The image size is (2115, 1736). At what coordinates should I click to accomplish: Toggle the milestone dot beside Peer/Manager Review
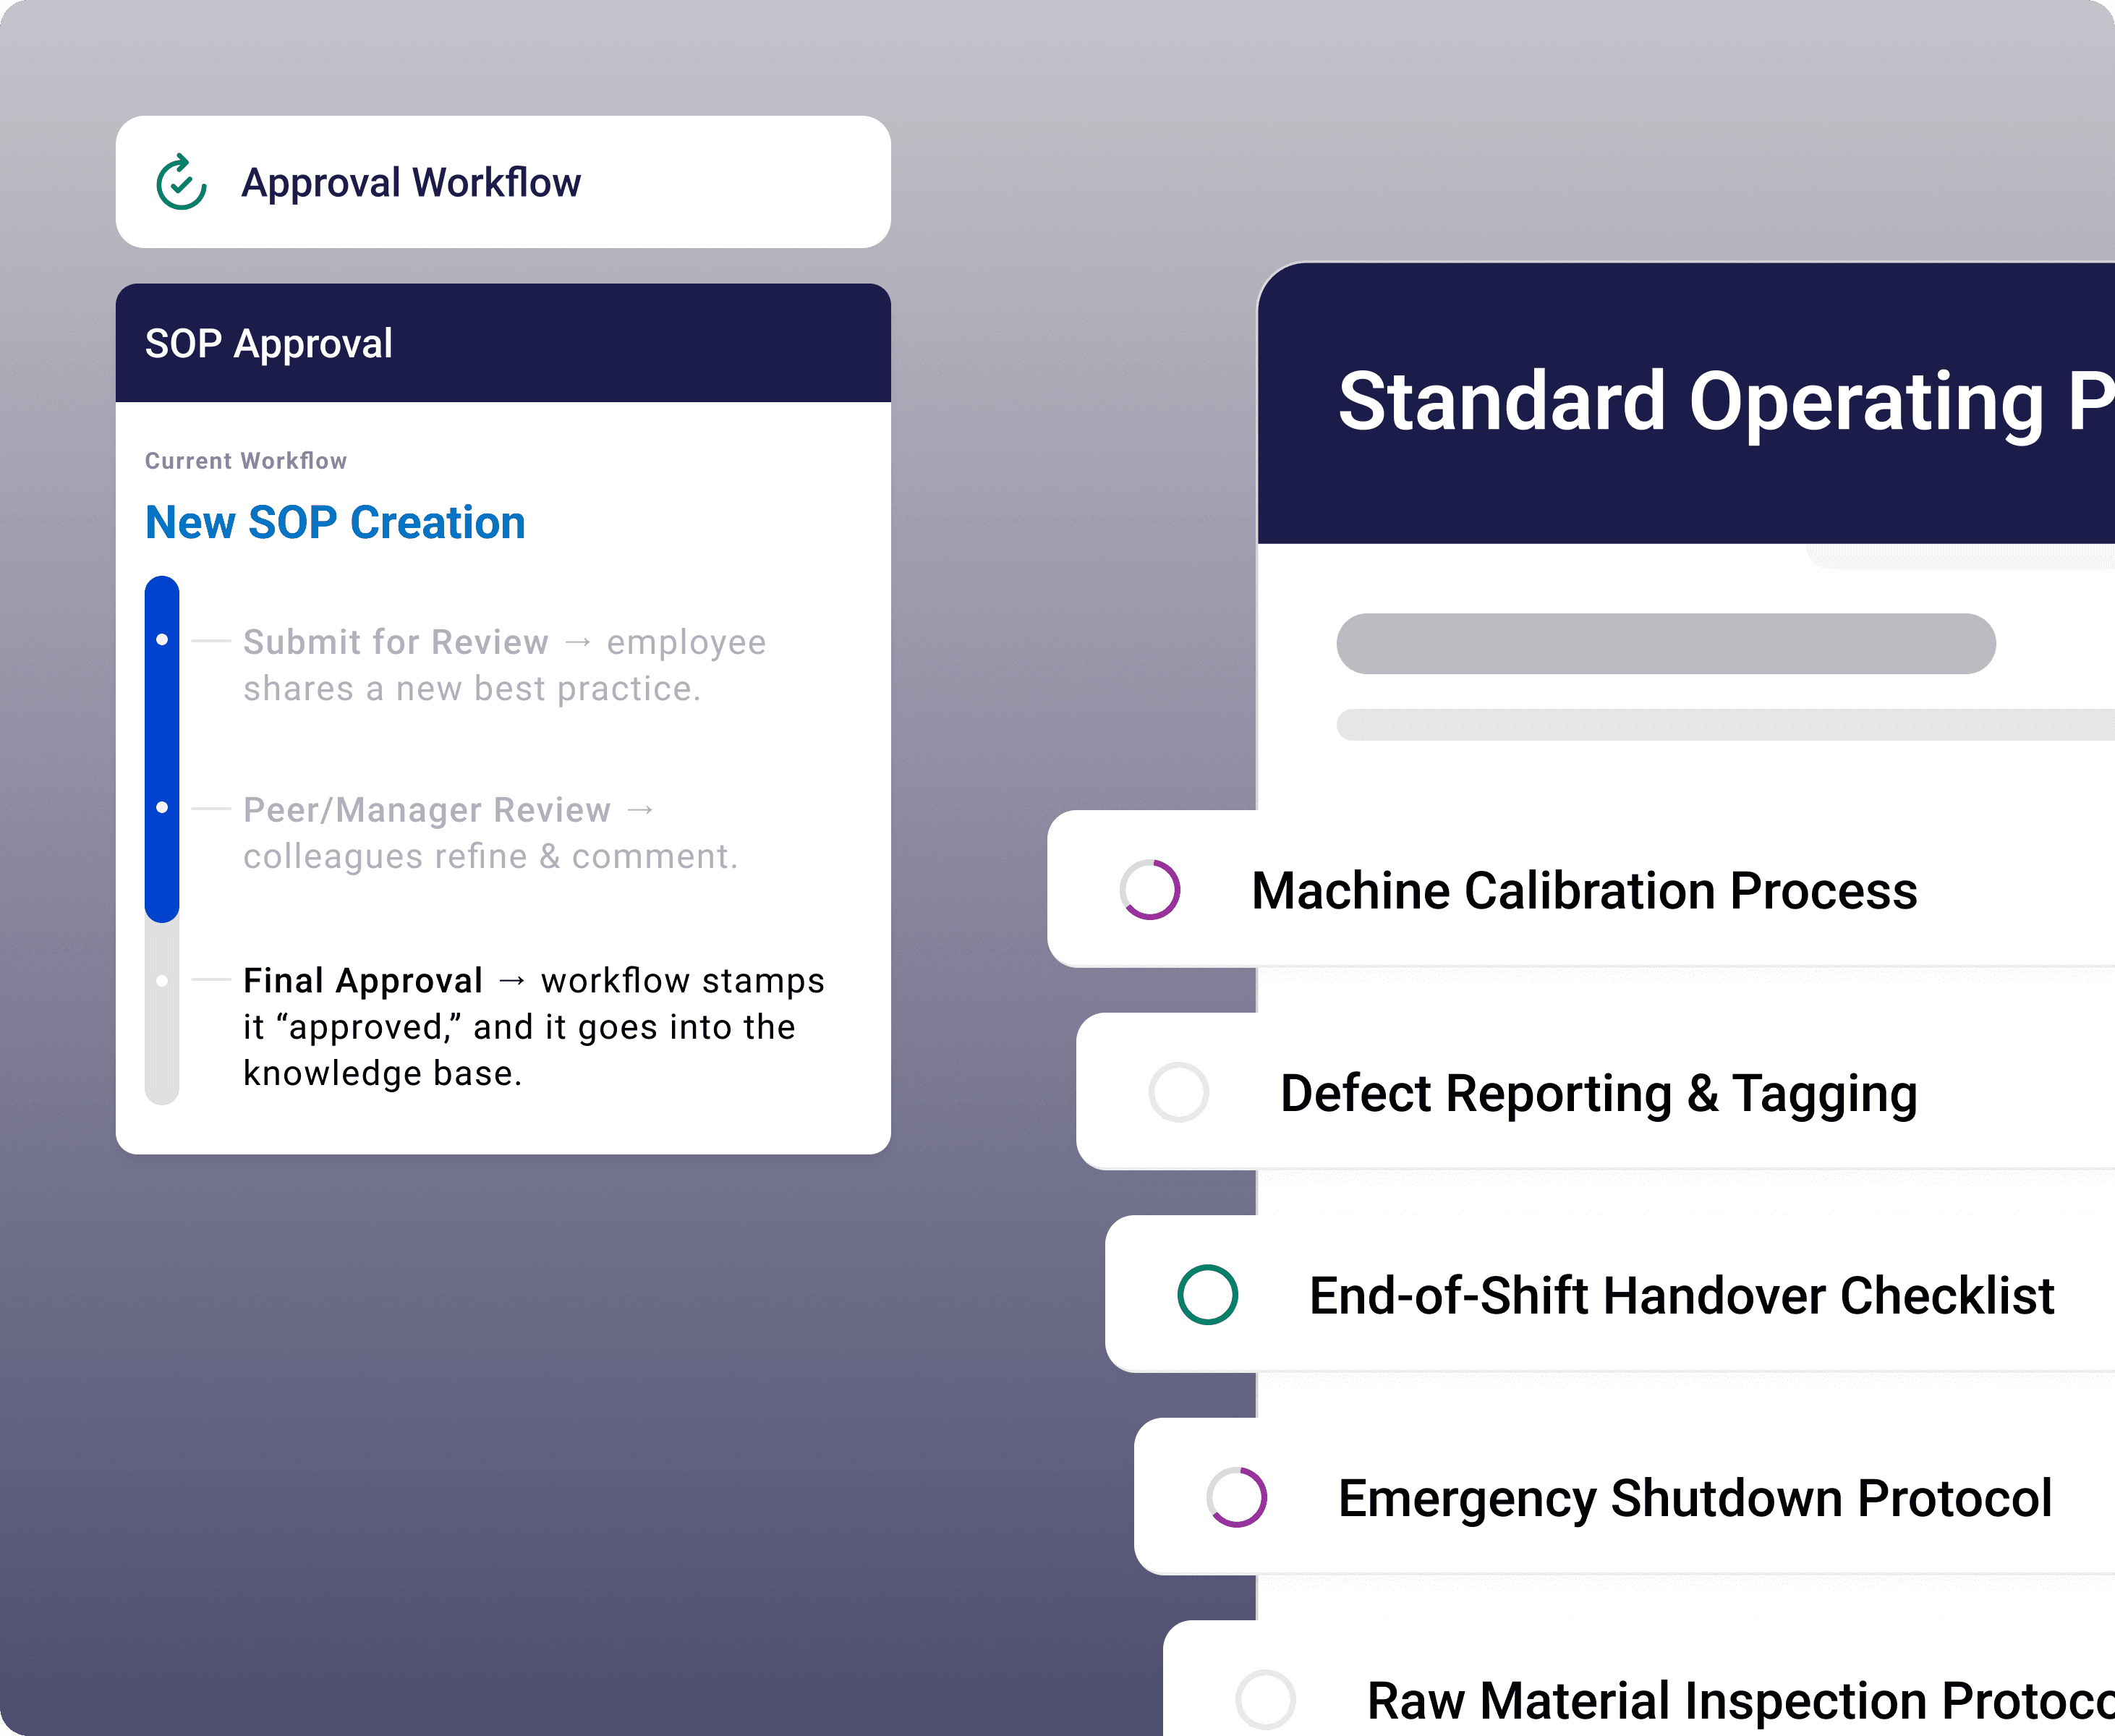pos(162,806)
